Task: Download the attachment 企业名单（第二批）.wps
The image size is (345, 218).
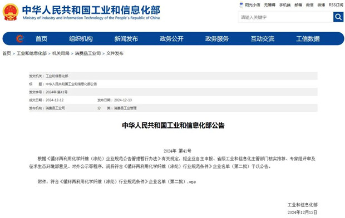Action: tap(123, 182)
